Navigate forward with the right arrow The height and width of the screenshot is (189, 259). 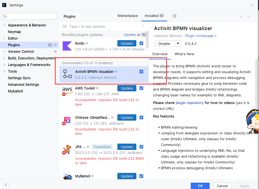(248, 17)
